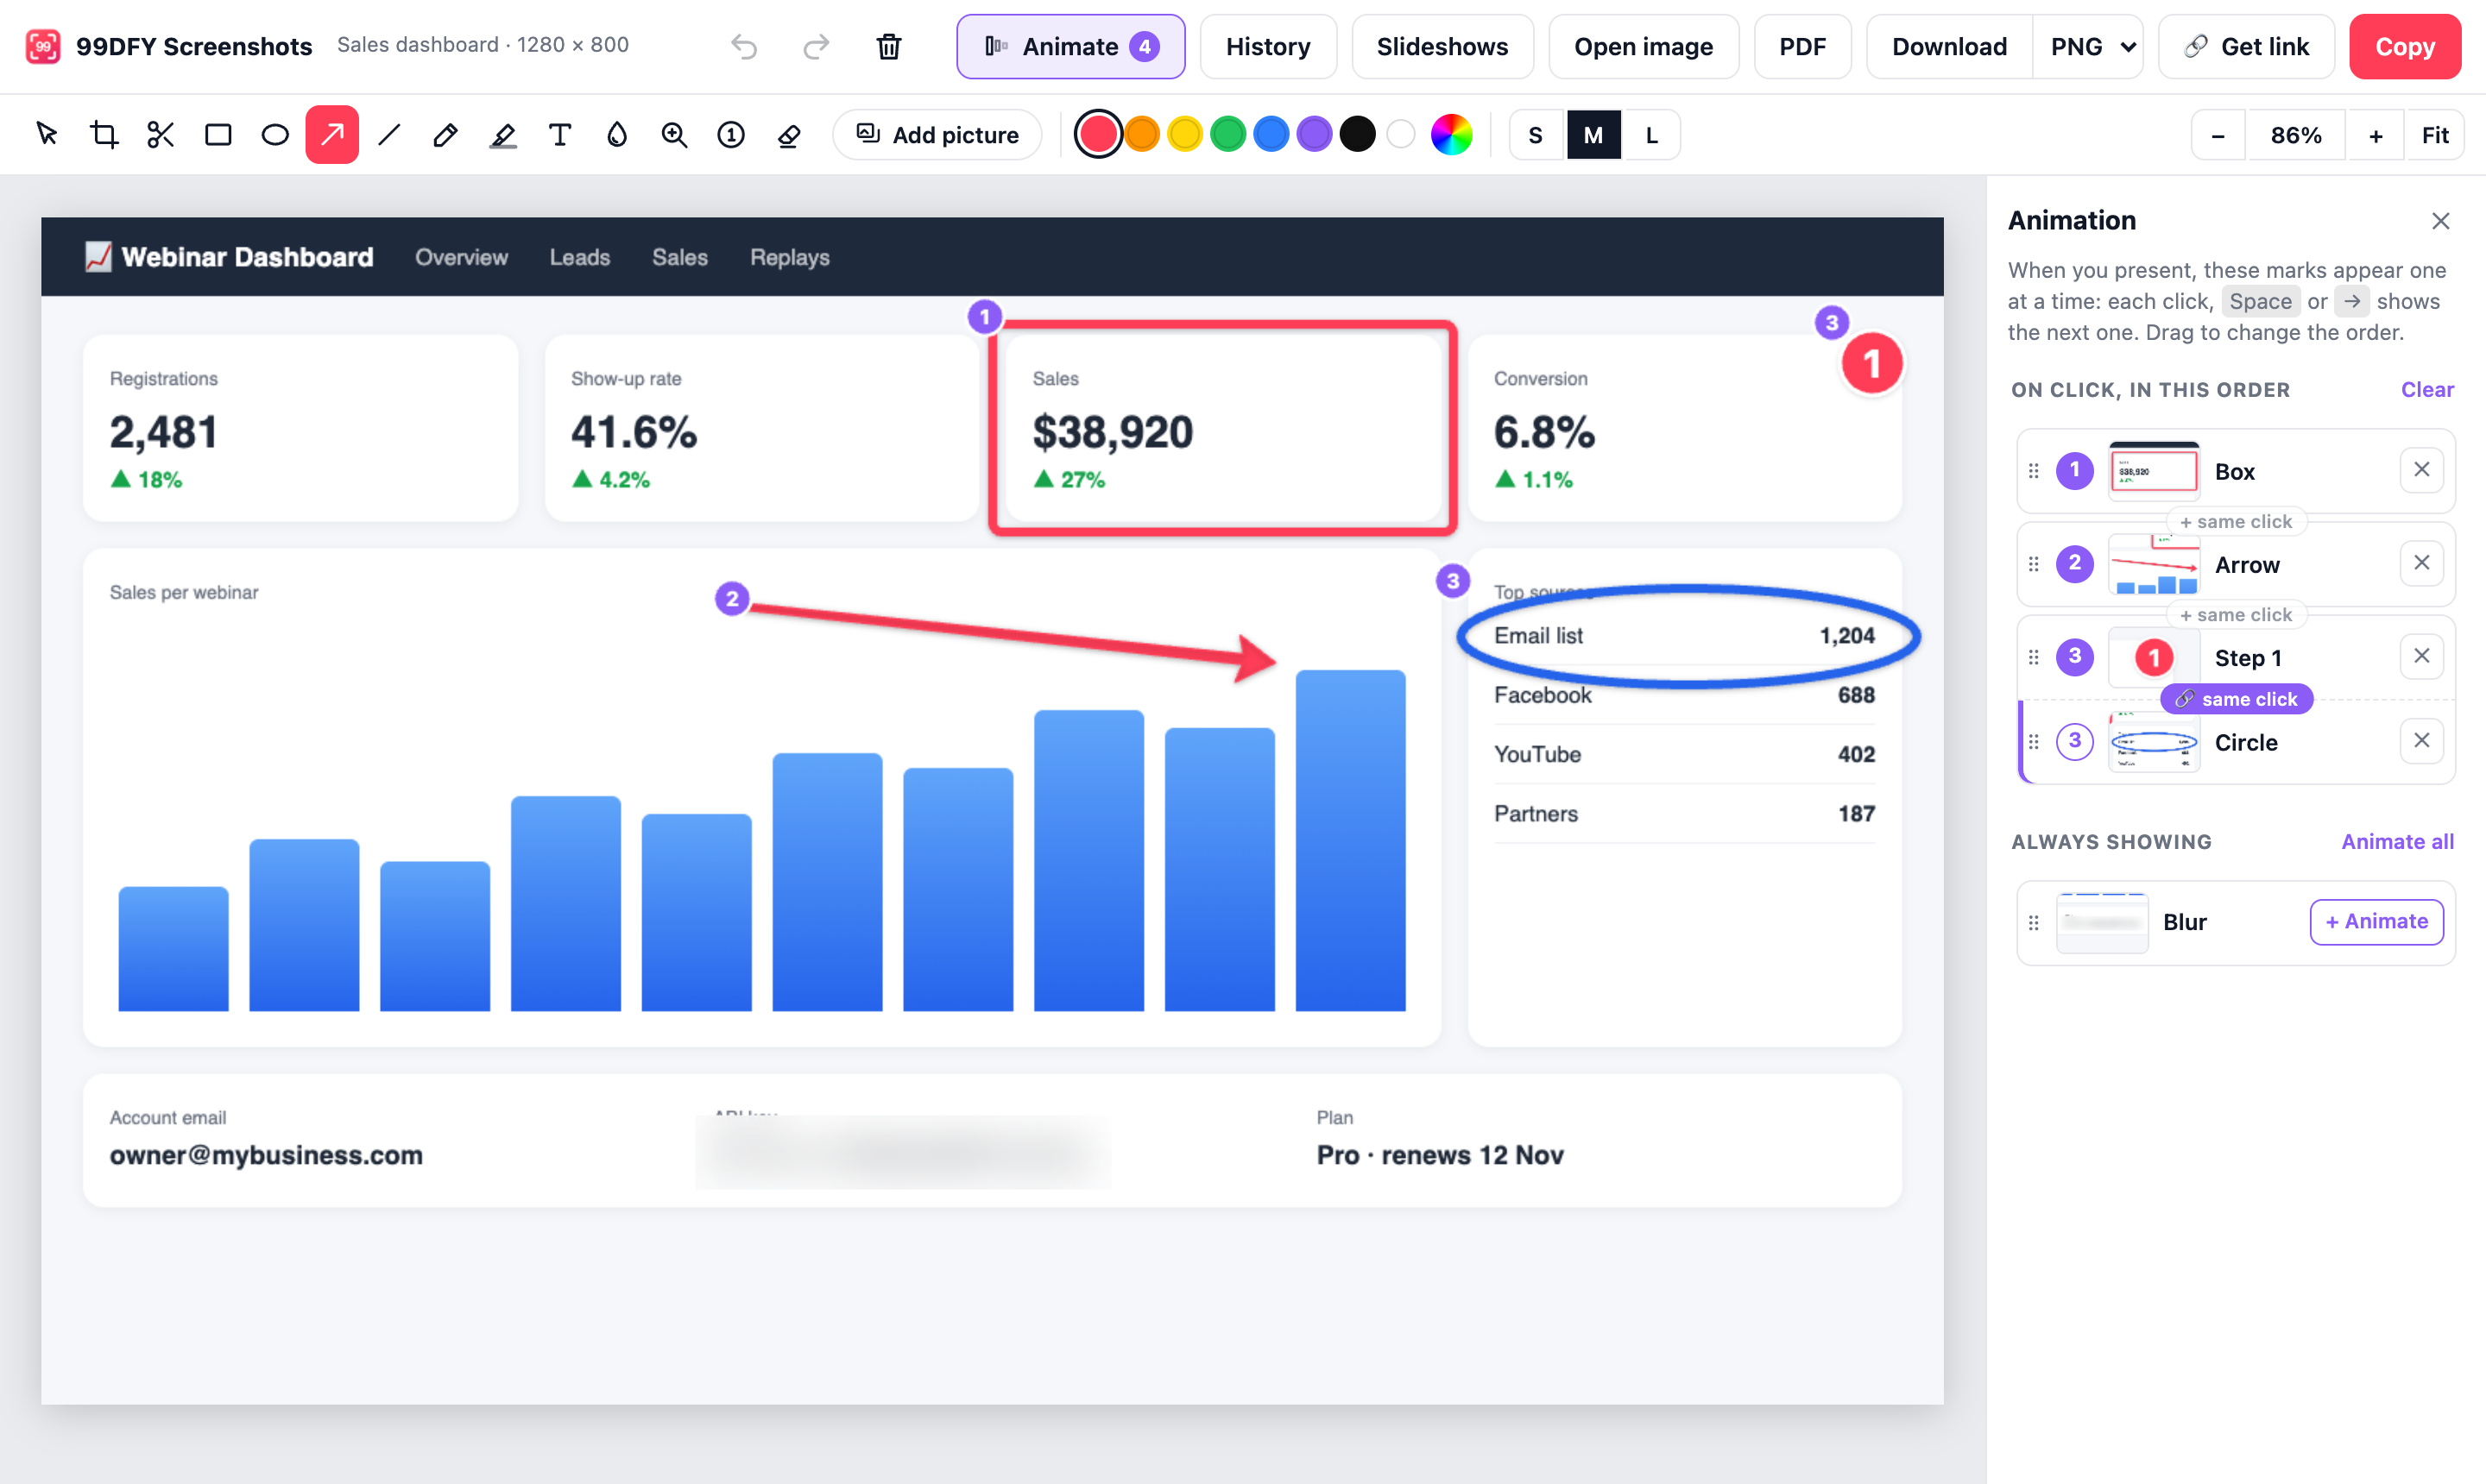Viewport: 2486px width, 1484px height.
Task: Pick the orange color swatch
Action: pos(1141,134)
